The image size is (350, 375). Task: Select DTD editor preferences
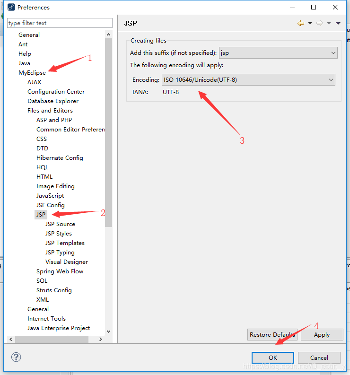(42, 148)
